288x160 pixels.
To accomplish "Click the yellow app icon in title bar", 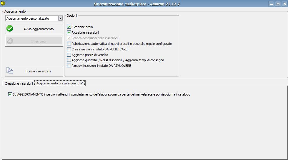I will point(3,3).
